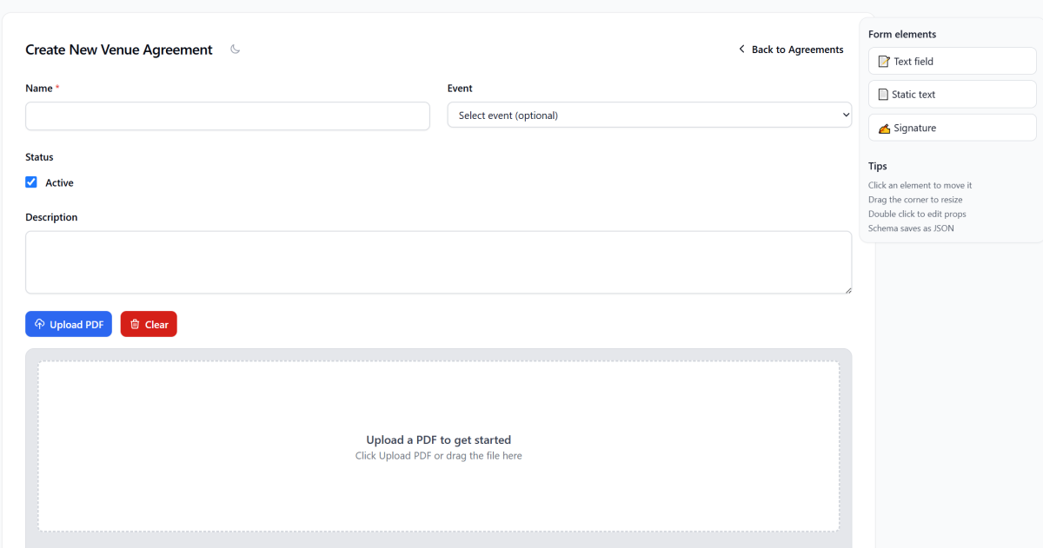Add a Signature form element

click(952, 128)
